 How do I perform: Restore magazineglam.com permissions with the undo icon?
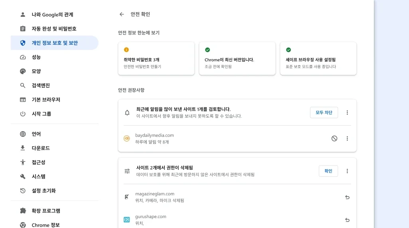click(347, 197)
